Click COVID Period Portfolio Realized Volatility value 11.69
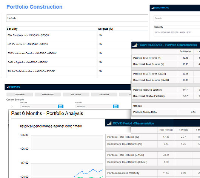Image resolution: width=200 pixels, height=178 pixels. (x=166, y=173)
